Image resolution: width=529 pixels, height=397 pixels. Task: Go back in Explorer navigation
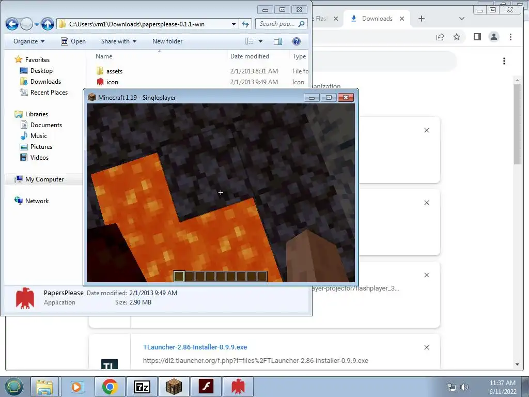[x=12, y=24]
